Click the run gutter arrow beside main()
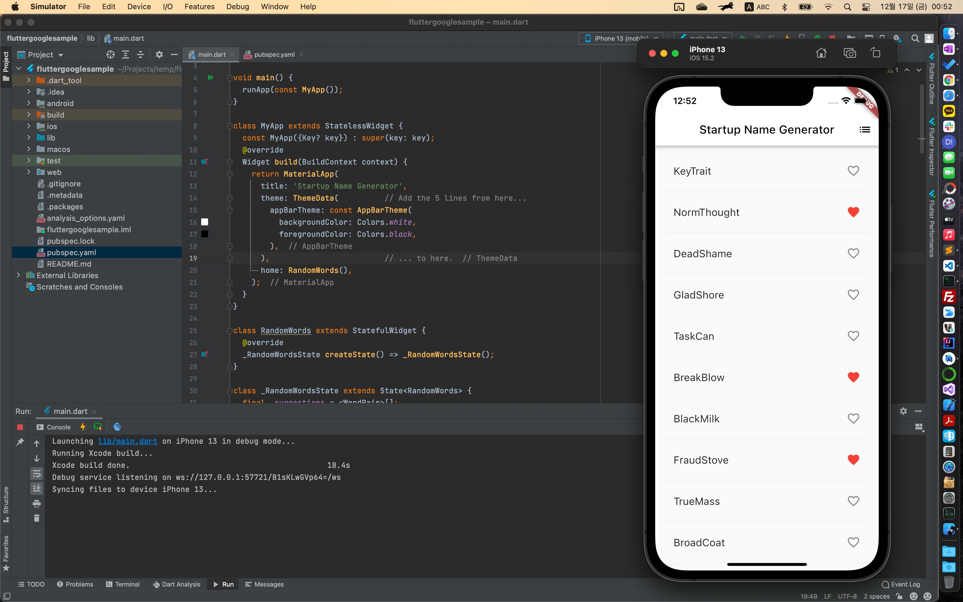Image resolution: width=963 pixels, height=602 pixels. click(x=210, y=78)
